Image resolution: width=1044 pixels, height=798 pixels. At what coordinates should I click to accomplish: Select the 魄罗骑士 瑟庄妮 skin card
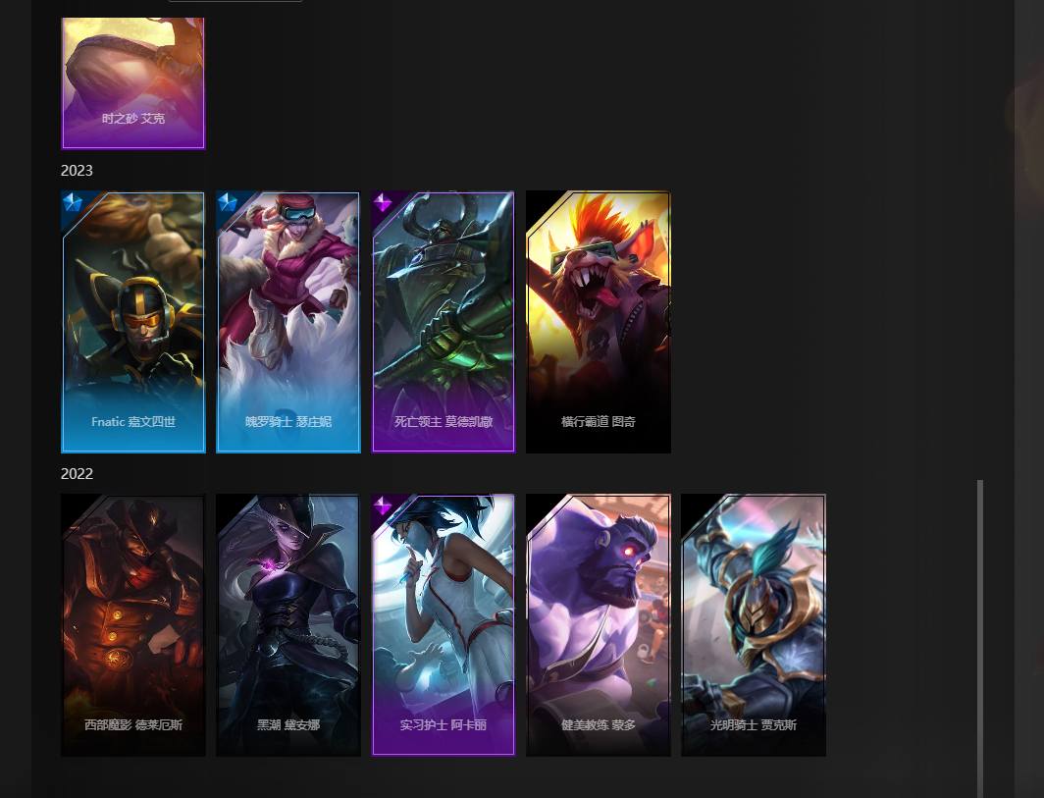click(x=288, y=322)
